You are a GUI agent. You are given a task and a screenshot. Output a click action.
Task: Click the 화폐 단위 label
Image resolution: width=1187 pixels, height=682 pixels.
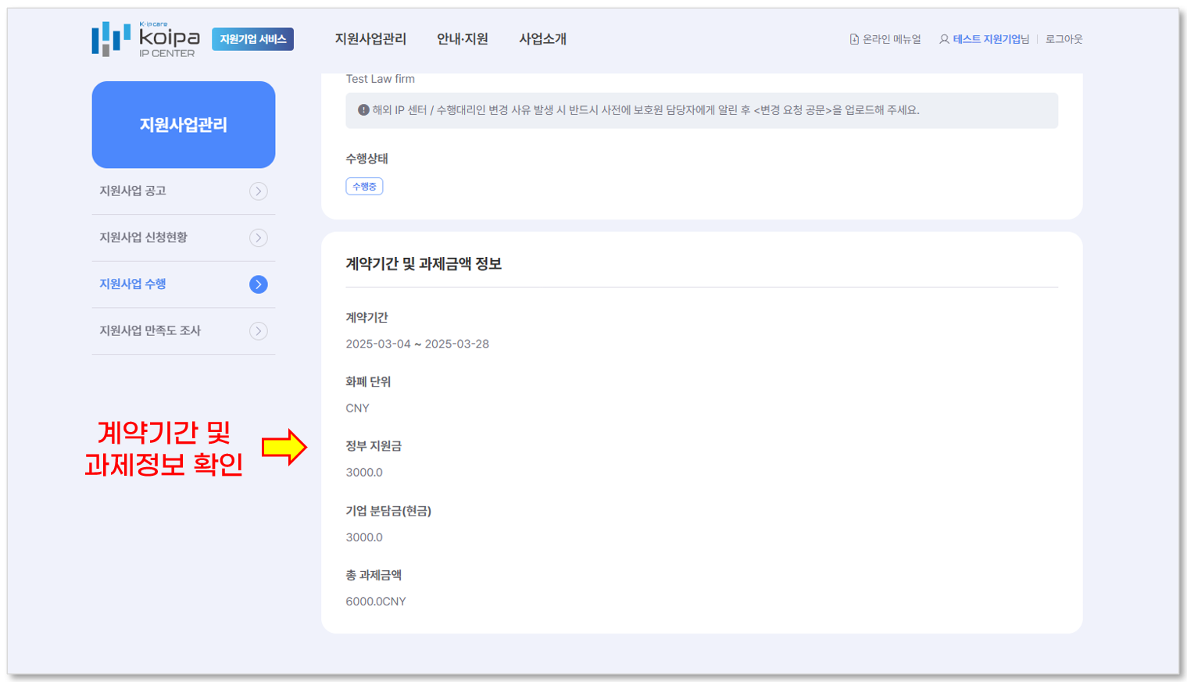pos(368,382)
